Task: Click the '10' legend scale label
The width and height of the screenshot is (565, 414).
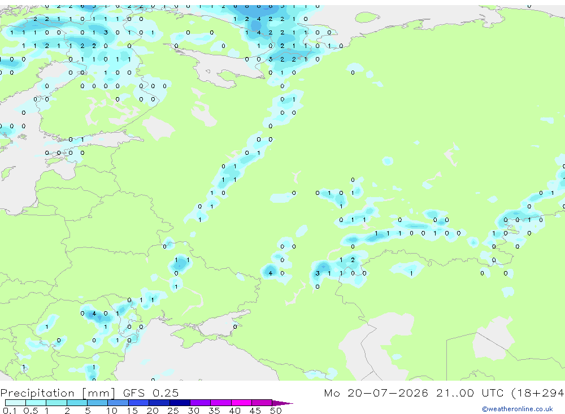Action: click(112, 411)
